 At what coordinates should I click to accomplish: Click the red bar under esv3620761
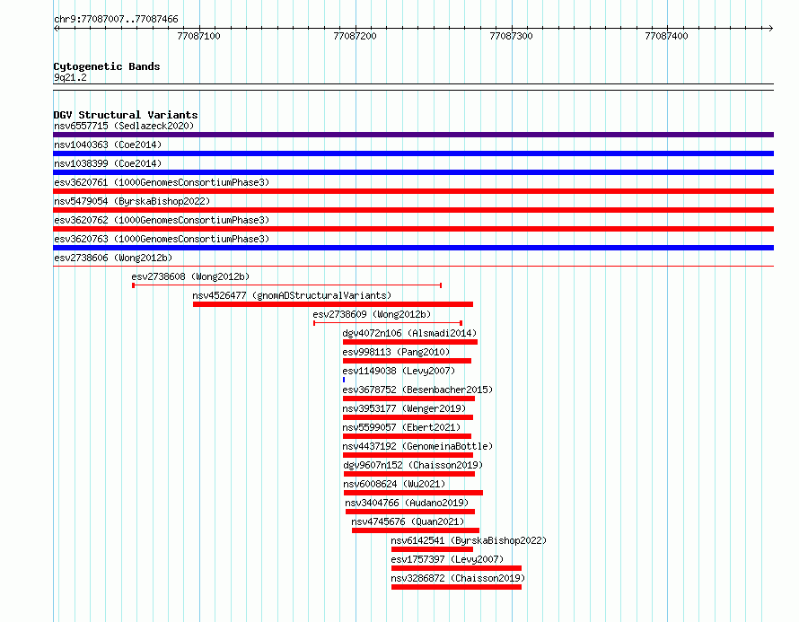[x=413, y=191]
